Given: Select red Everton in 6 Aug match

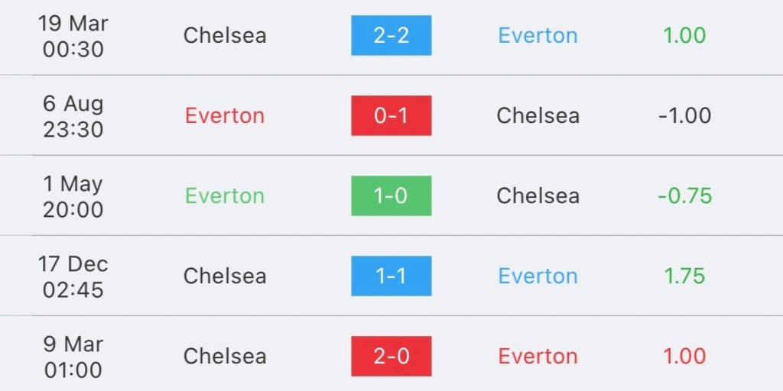Looking at the screenshot, I should pyautogui.click(x=225, y=116).
